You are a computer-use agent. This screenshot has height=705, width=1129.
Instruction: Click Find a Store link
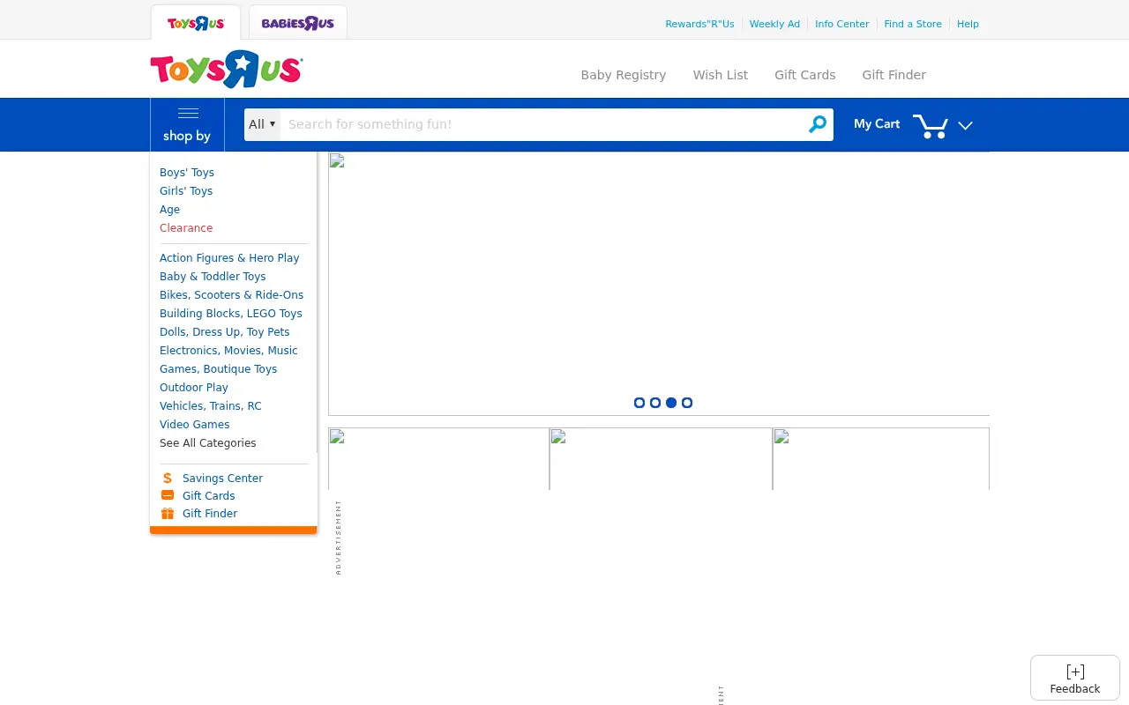[913, 24]
